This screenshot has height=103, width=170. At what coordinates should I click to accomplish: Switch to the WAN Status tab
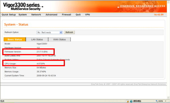point(59,39)
